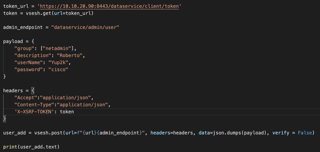The width and height of the screenshot is (320, 152).
Task: Click the False value of verify
Action: [x=304, y=133]
